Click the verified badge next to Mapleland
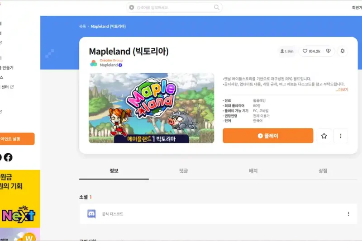 click(x=120, y=65)
